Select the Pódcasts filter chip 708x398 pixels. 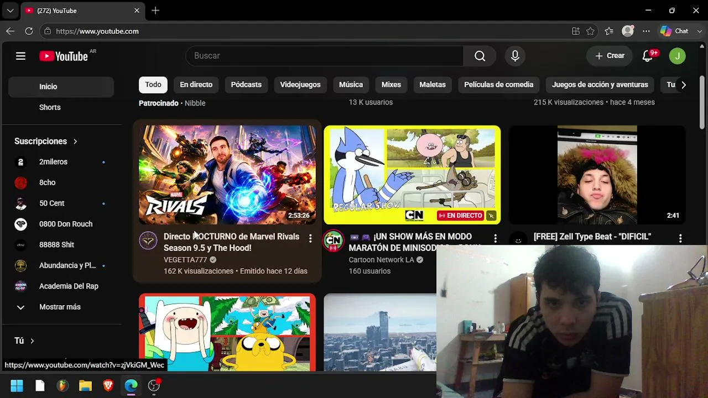coord(246,85)
